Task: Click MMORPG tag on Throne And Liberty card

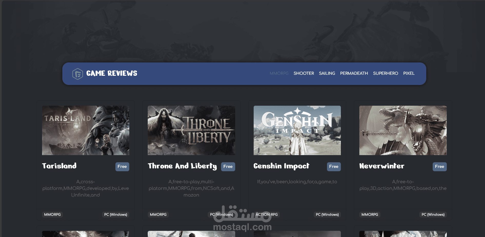Action: tap(158, 214)
